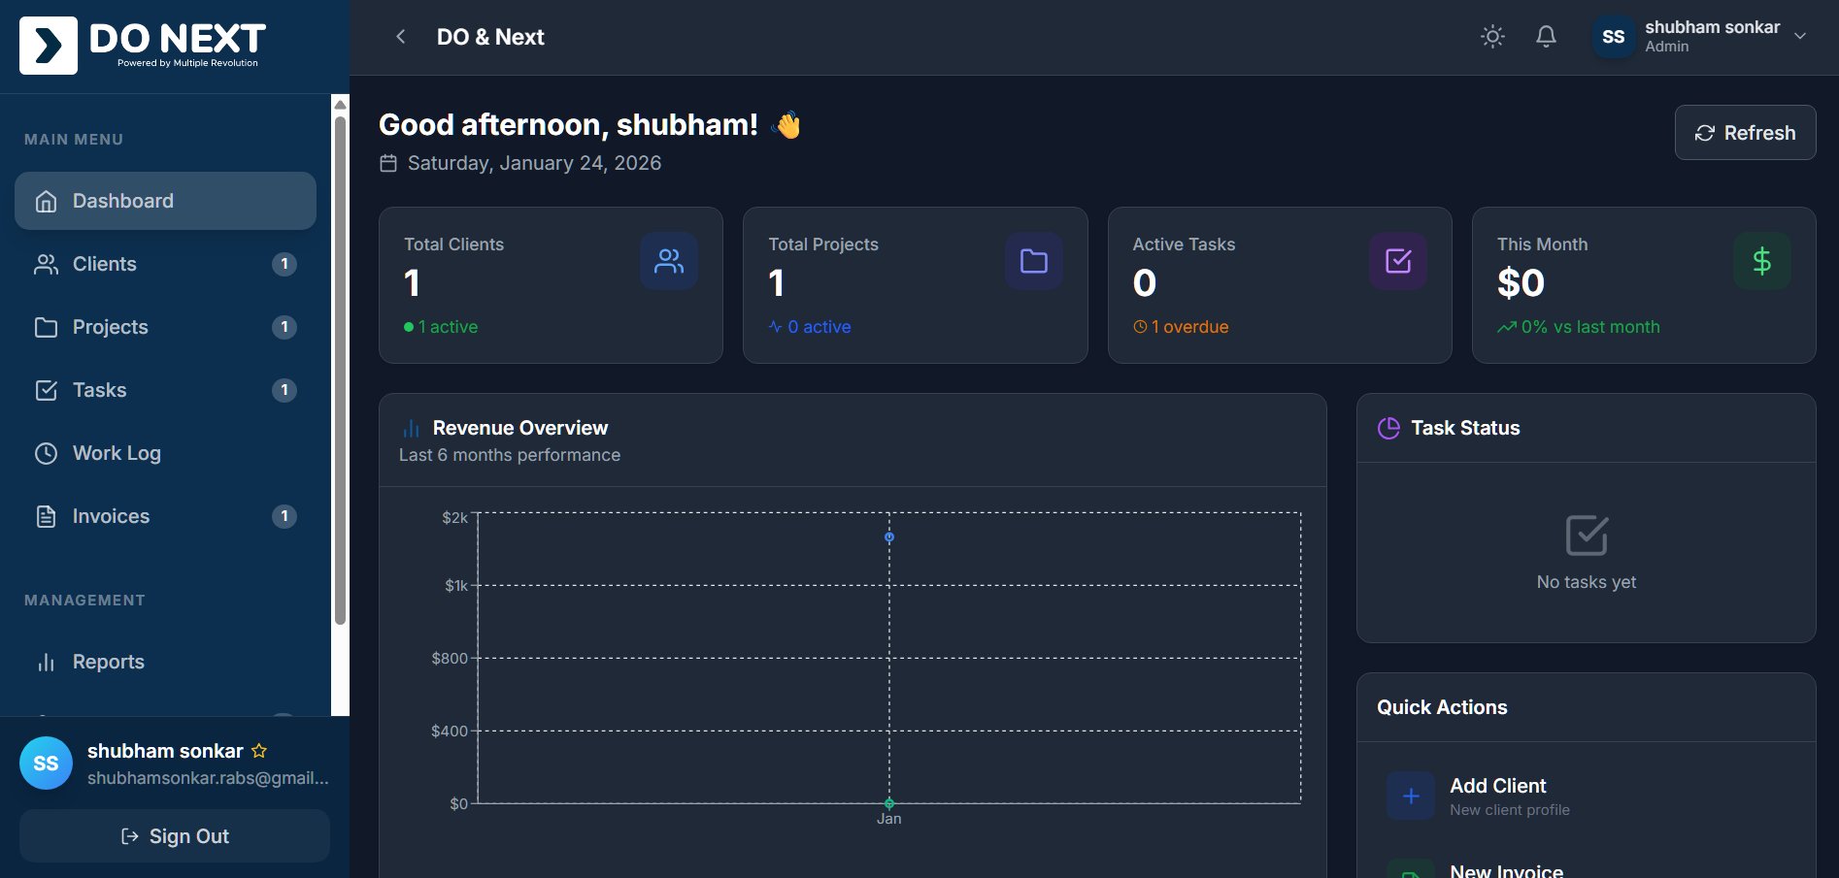Image resolution: width=1839 pixels, height=878 pixels.
Task: Click the back arrow next to DO & Next
Action: click(x=399, y=36)
